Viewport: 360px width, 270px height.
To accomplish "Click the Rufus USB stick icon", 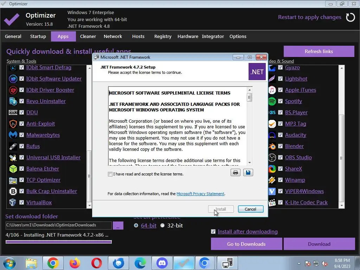I will tap(13, 146).
